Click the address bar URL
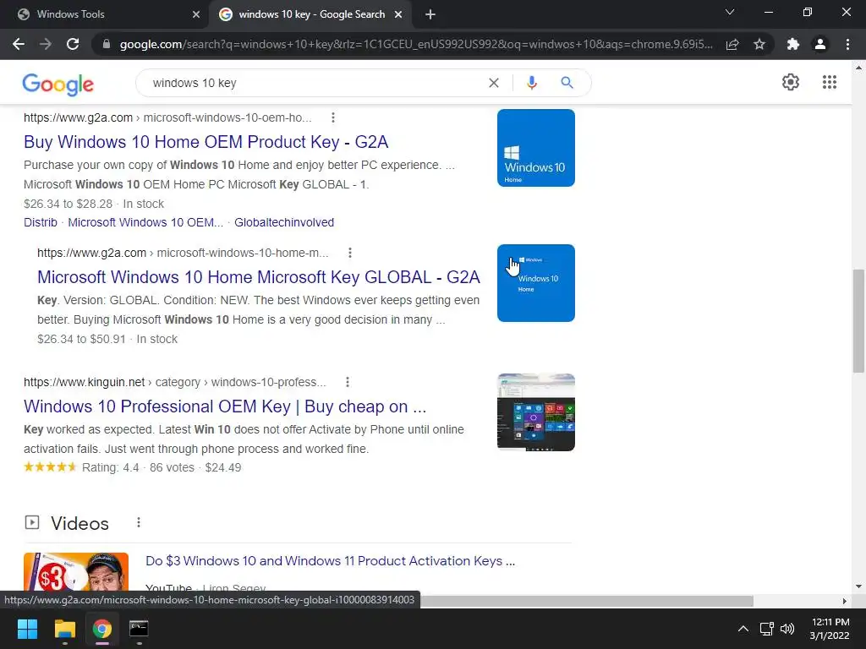This screenshot has width=866, height=649. click(x=416, y=44)
